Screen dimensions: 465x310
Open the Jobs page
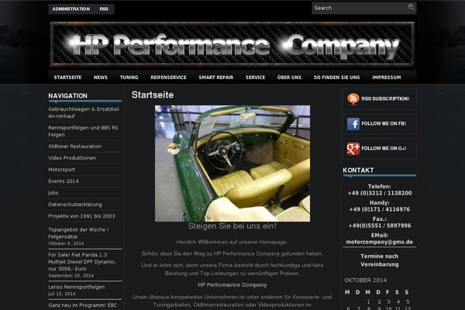53,193
